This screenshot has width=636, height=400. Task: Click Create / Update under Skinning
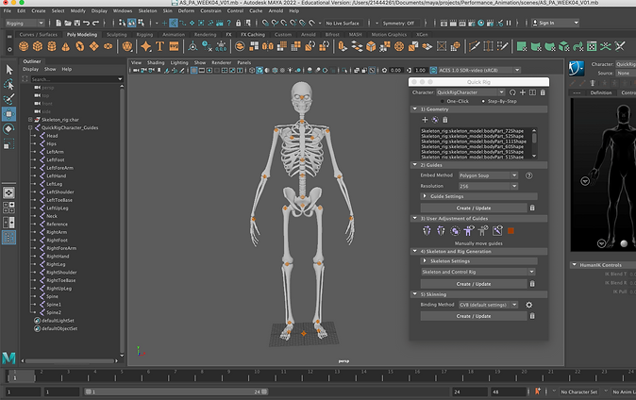474,316
